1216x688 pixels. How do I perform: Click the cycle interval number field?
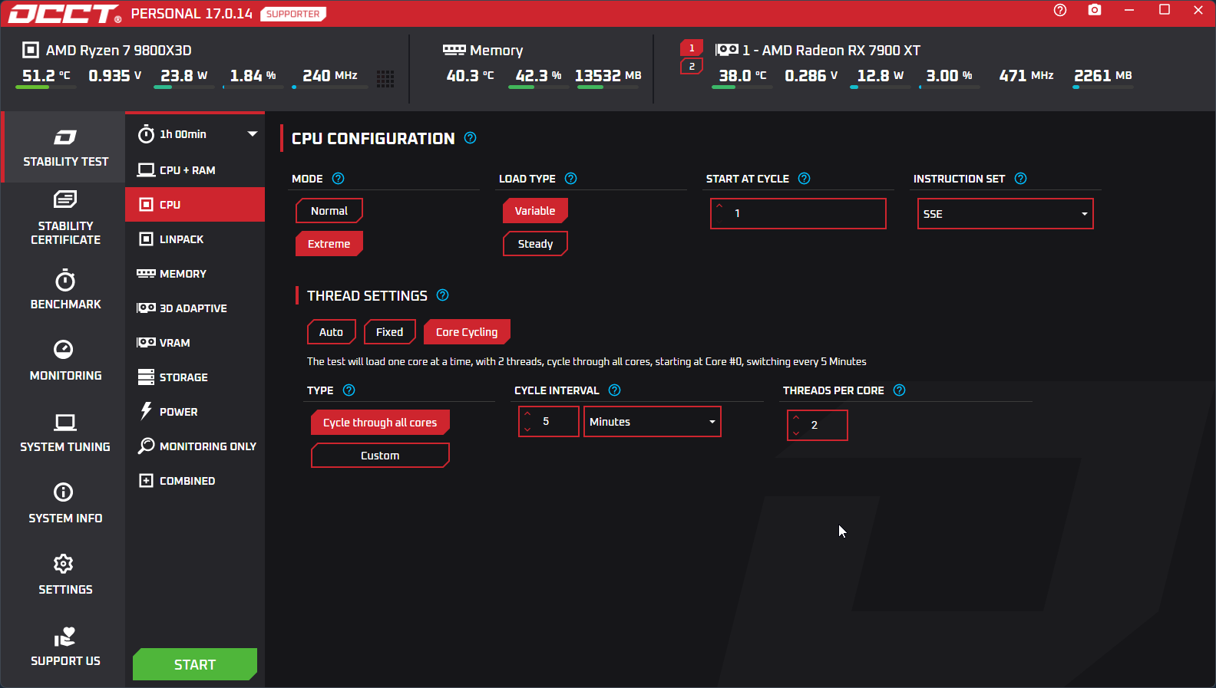549,422
